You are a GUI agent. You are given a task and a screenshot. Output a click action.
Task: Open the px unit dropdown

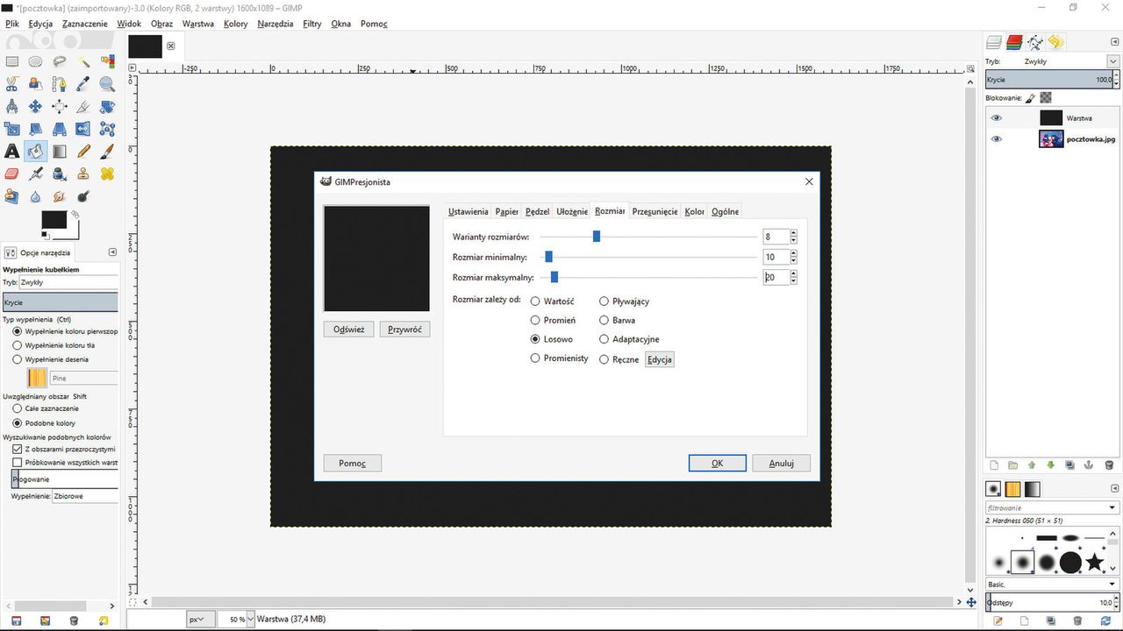point(199,619)
